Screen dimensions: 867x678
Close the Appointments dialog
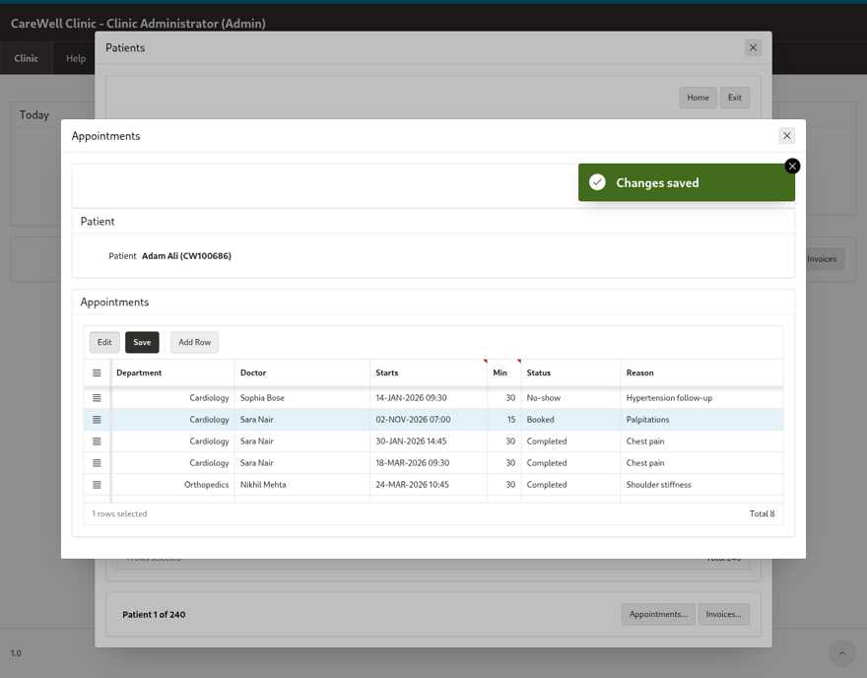click(x=787, y=135)
